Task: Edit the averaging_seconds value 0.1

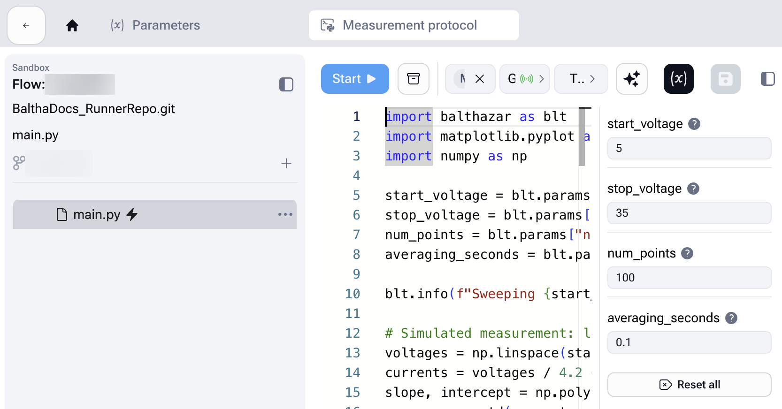Action: click(x=690, y=342)
